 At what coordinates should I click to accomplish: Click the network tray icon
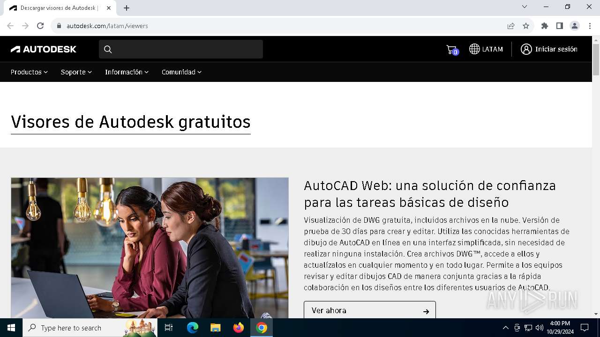click(528, 328)
